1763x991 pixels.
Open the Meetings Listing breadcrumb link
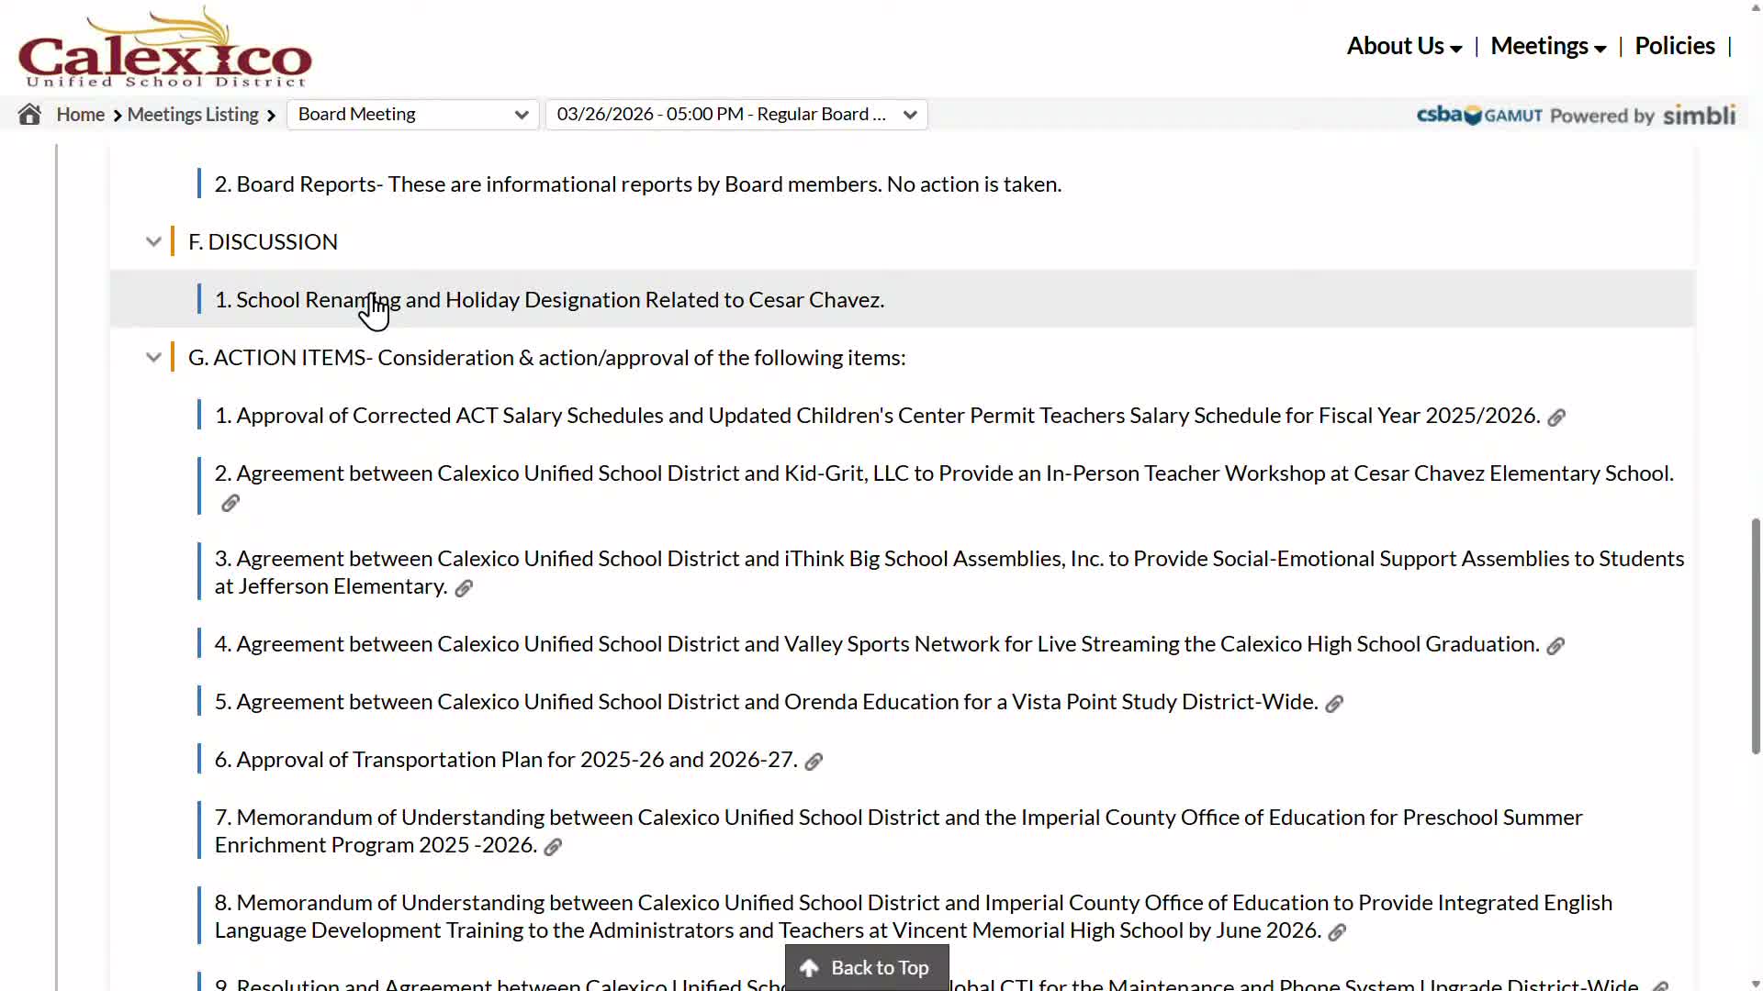click(193, 115)
